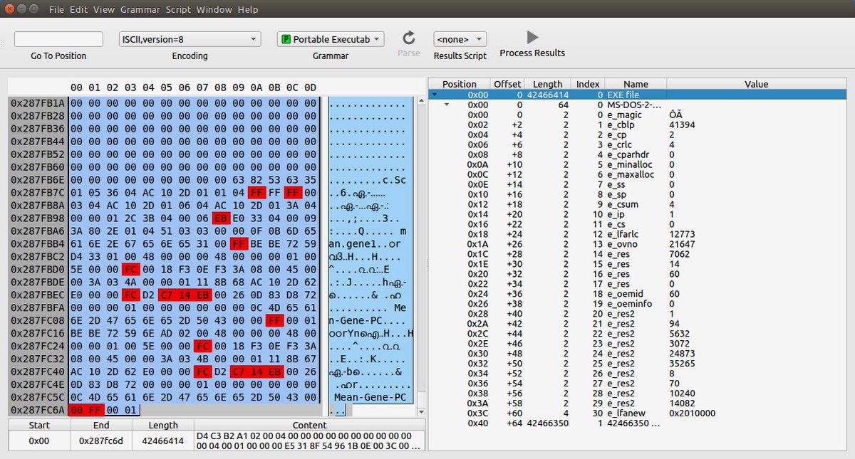The width and height of the screenshot is (855, 459).
Task: Select the e_oeminfo row
Action: (638, 304)
